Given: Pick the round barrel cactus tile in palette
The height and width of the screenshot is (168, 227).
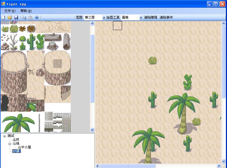Looking at the screenshot, I should pyautogui.click(x=22, y=39).
